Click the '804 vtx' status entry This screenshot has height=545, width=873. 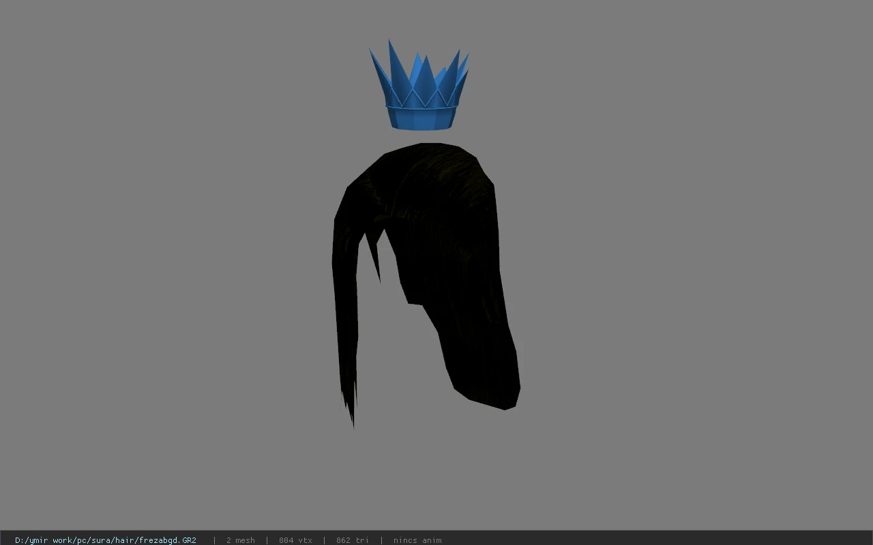click(x=295, y=540)
